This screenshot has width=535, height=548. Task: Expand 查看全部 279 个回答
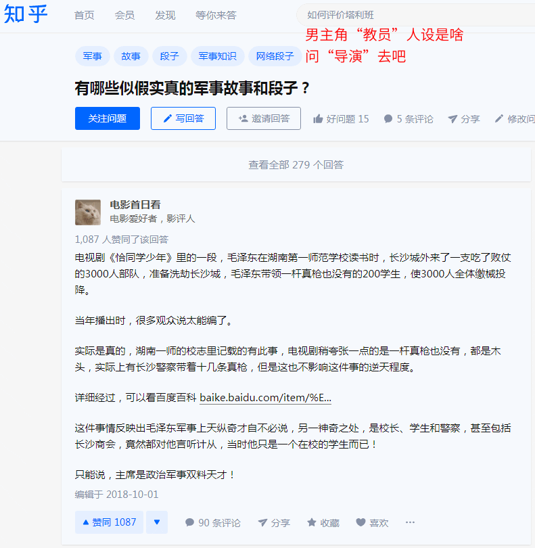[x=296, y=164]
